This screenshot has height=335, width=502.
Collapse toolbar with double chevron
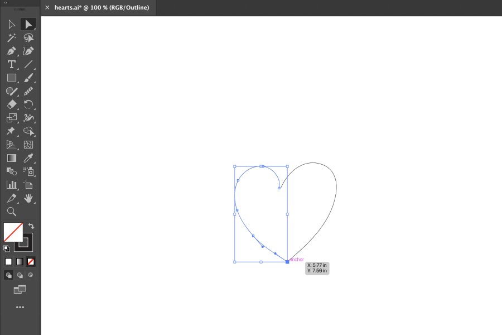pyautogui.click(x=6, y=2)
